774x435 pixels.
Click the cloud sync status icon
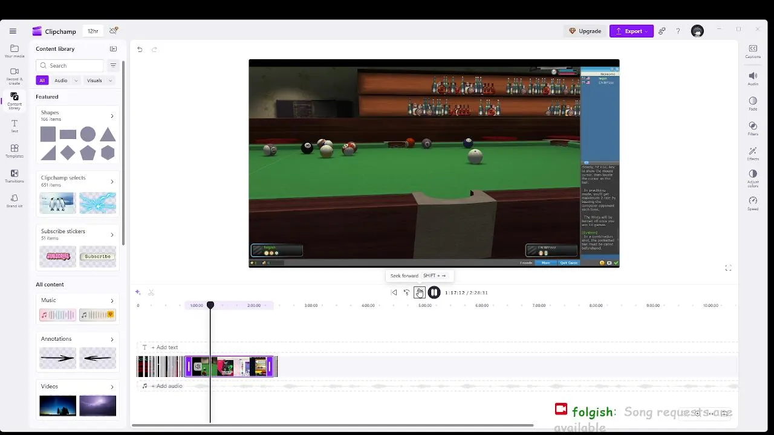[113, 30]
